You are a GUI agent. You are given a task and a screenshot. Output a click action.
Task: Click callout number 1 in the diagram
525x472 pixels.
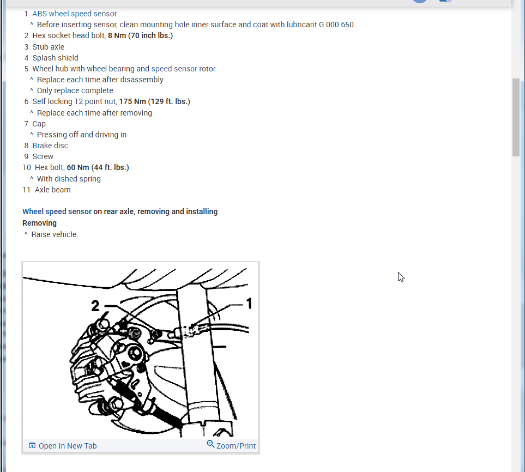pyautogui.click(x=249, y=304)
